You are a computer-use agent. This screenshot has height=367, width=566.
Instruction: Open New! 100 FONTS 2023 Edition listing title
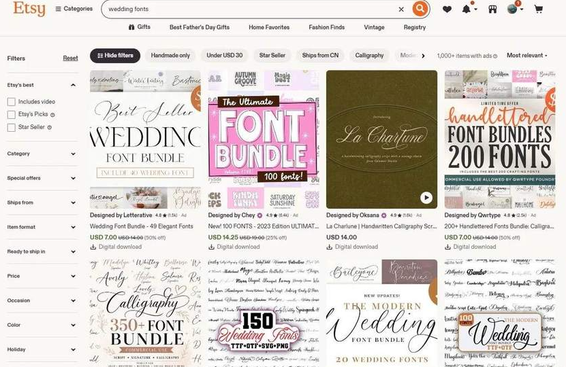pyautogui.click(x=264, y=226)
